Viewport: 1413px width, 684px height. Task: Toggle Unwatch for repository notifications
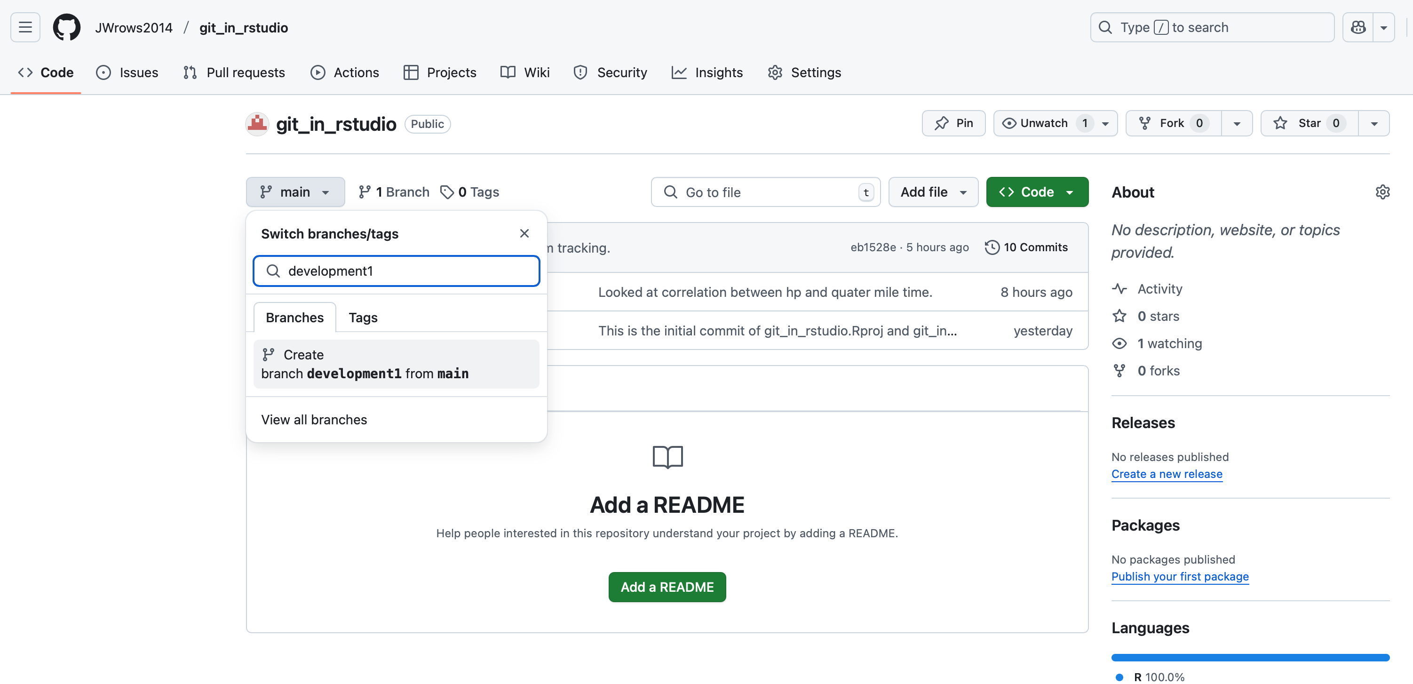pyautogui.click(x=1043, y=123)
